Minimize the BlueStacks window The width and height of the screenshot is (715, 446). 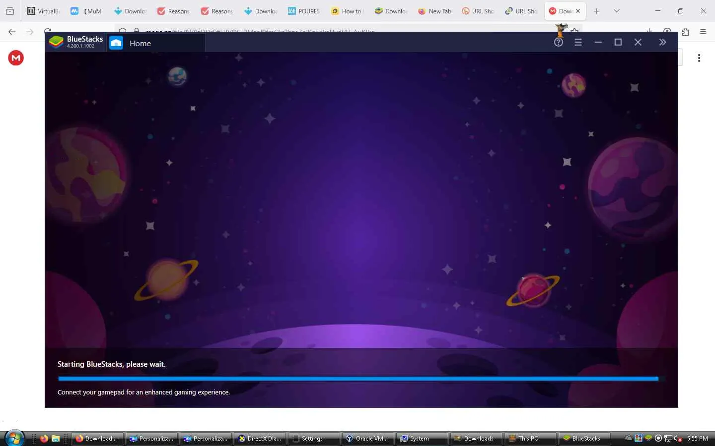point(598,43)
